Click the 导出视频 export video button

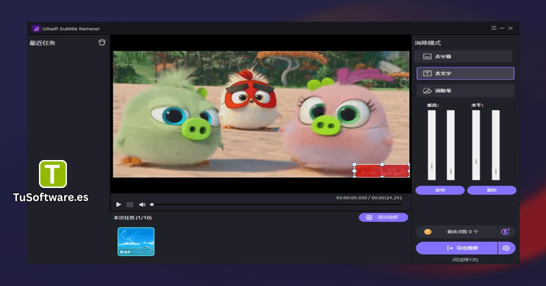[457, 248]
